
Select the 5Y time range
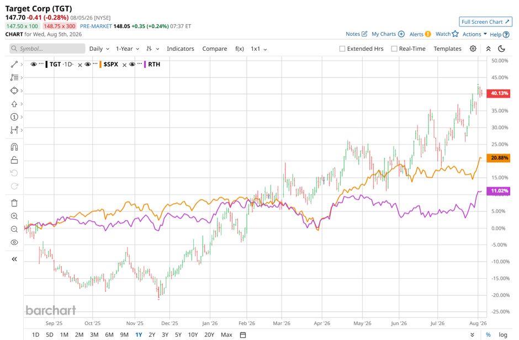coord(178,334)
